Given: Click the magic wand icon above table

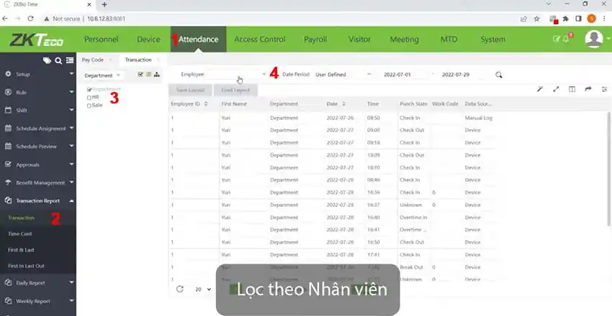Looking at the screenshot, I should tap(540, 89).
